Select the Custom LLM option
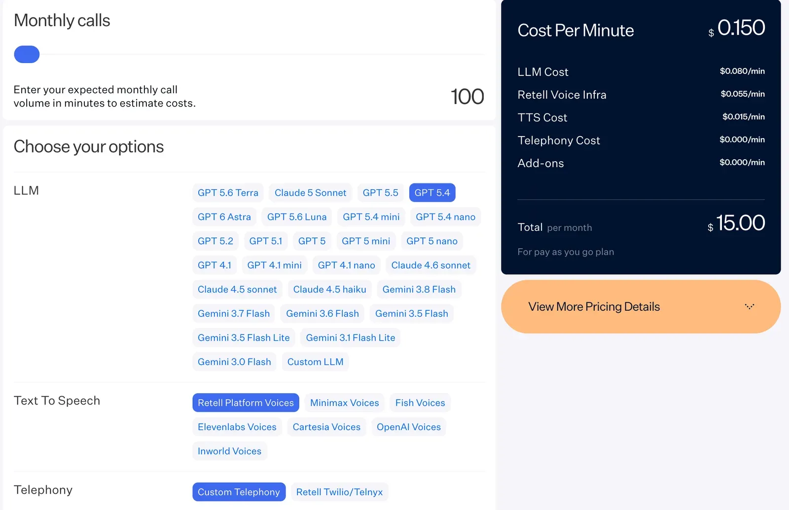Screen dimensions: 789x510 pos(315,362)
